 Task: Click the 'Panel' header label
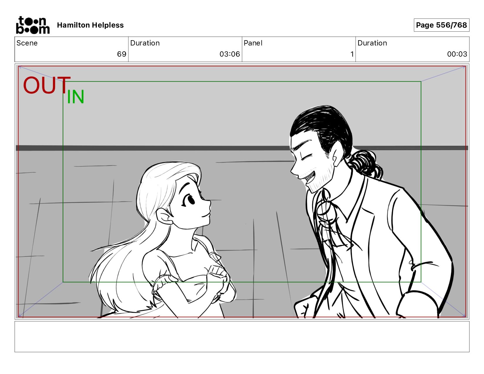coord(253,43)
